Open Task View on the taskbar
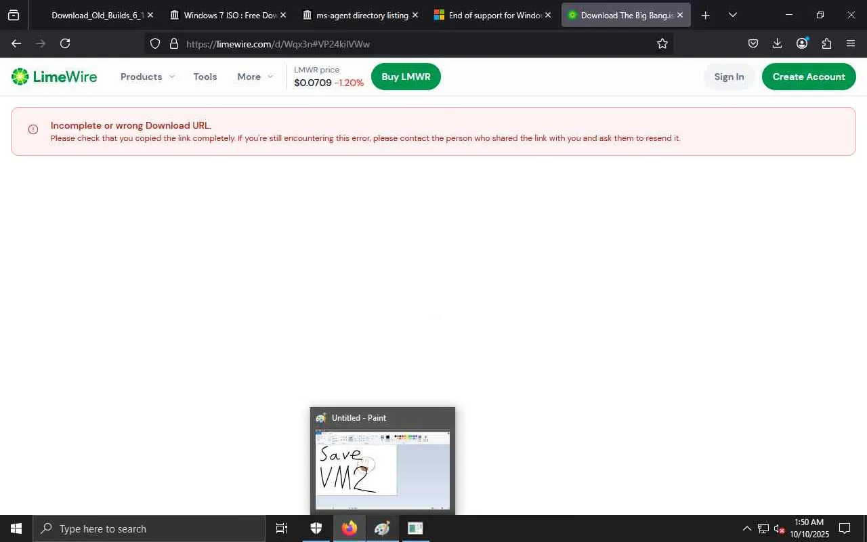 coord(282,528)
